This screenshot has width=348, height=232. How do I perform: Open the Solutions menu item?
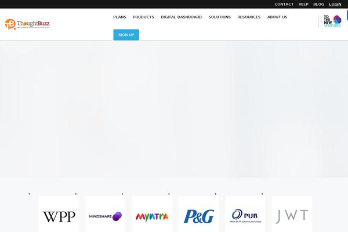219,17
